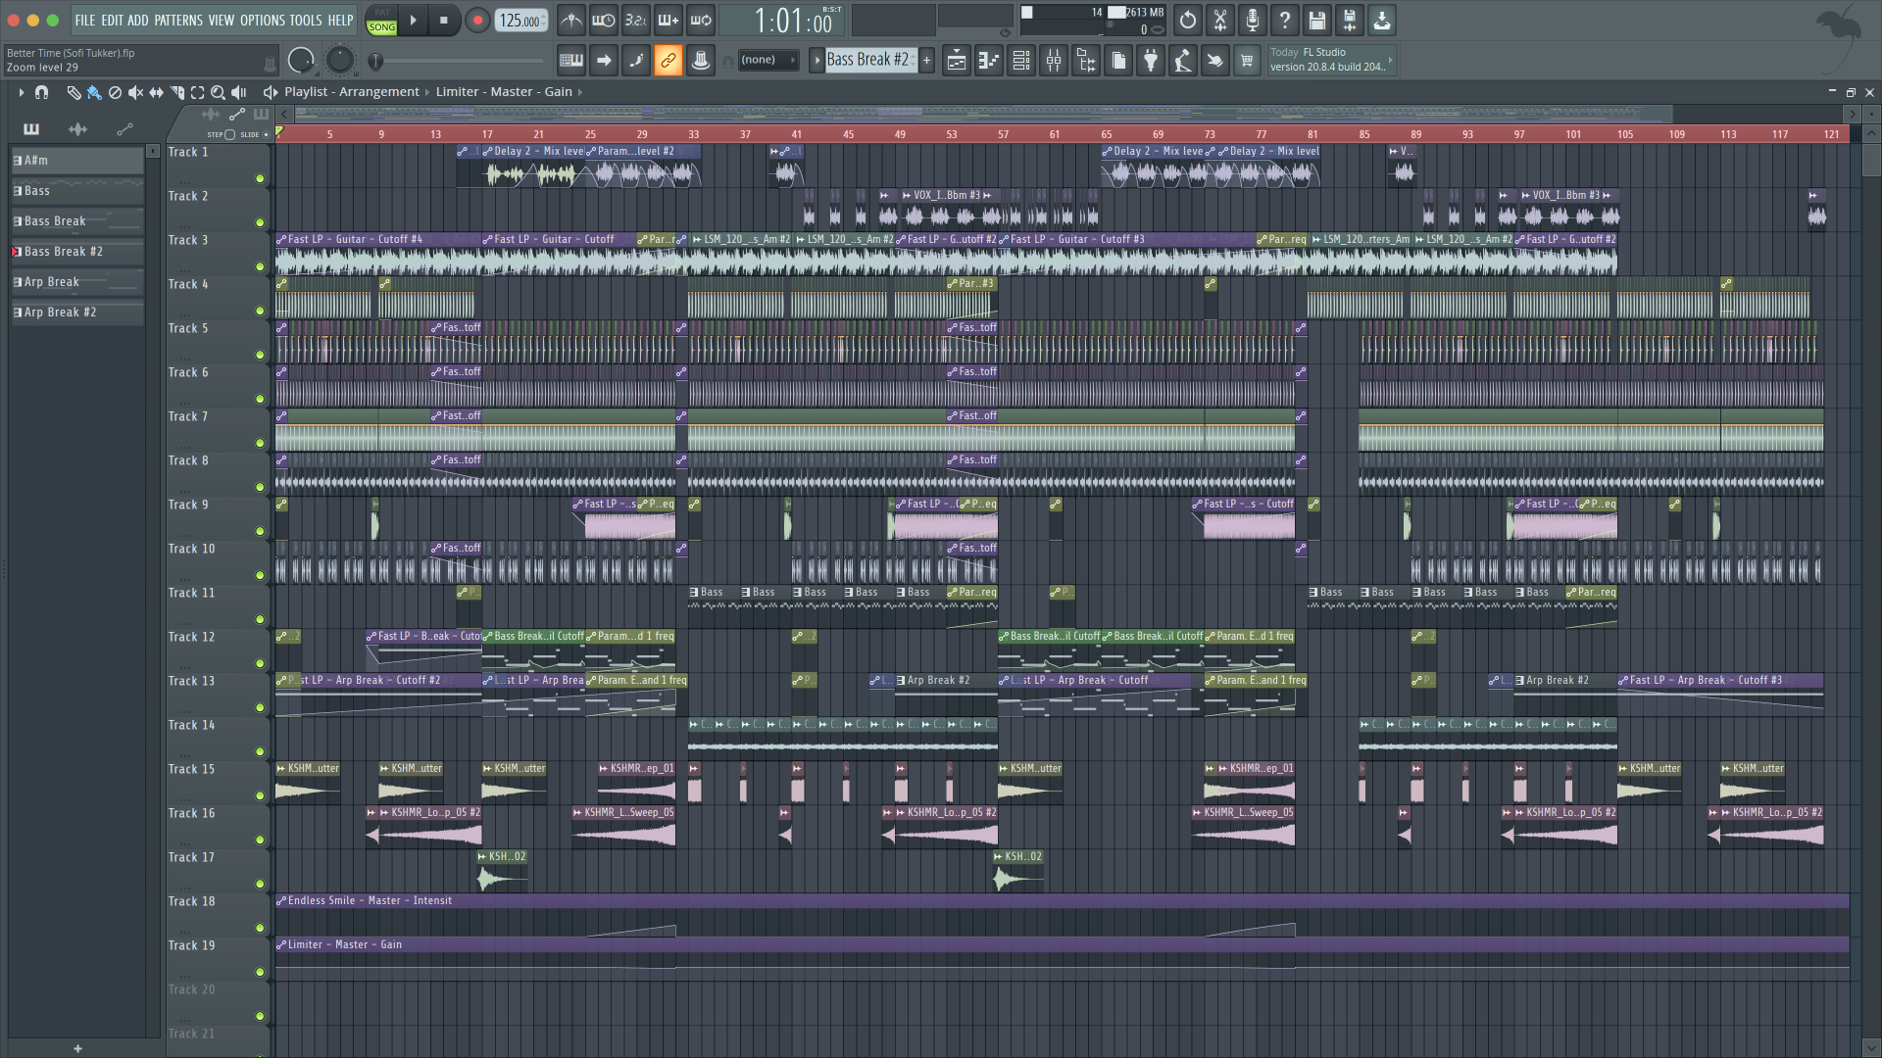1882x1058 pixels.
Task: Switch to PAT pattern mode
Action: tap(382, 13)
